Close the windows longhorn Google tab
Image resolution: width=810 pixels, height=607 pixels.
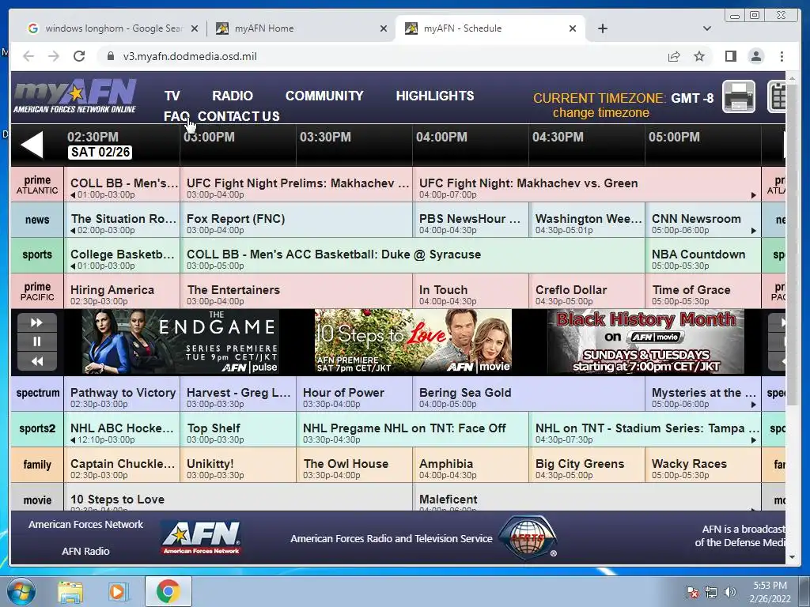195,28
